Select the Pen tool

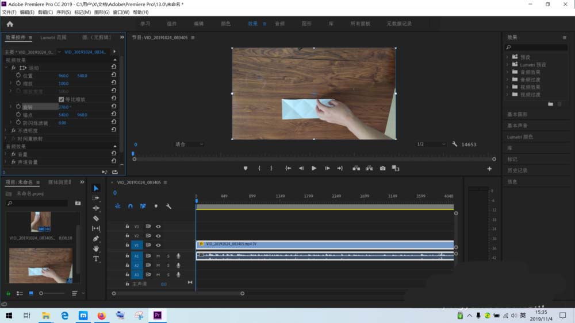pyautogui.click(x=96, y=238)
